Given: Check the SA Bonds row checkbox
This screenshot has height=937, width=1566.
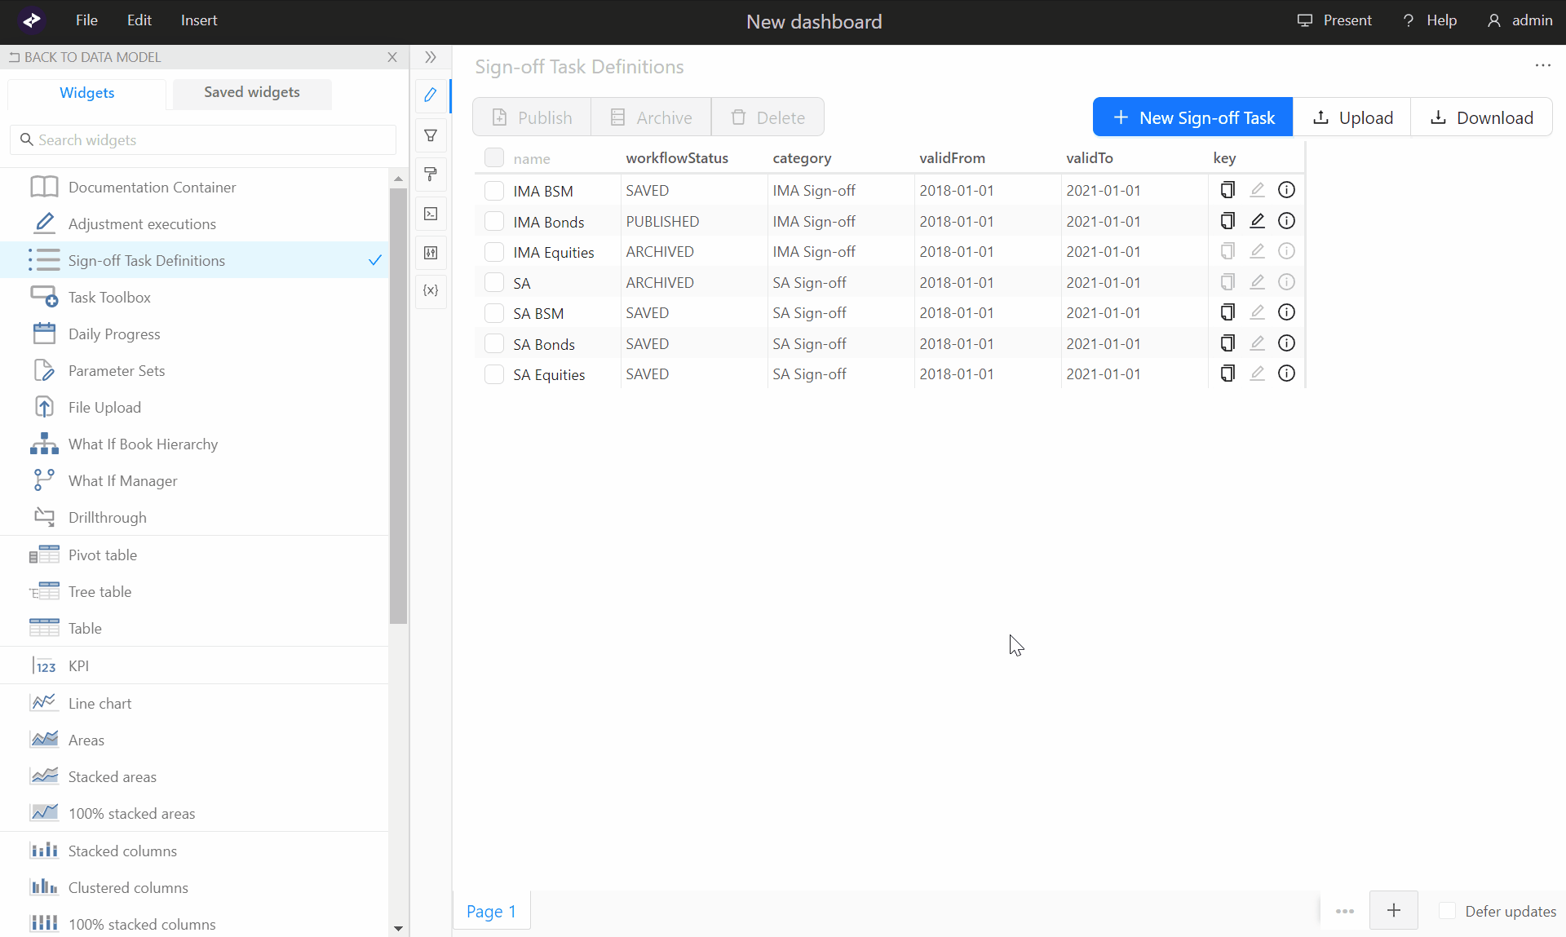Looking at the screenshot, I should click(494, 343).
